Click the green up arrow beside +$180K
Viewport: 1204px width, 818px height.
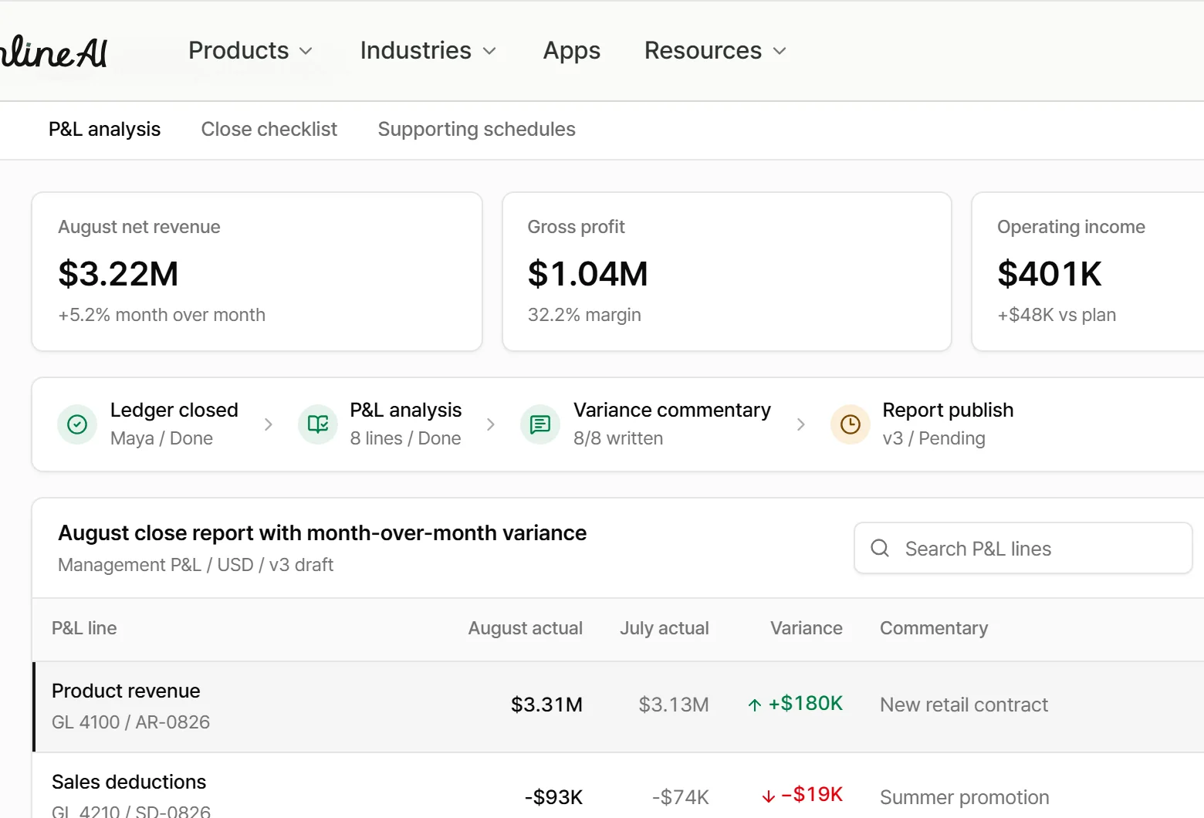tap(755, 705)
